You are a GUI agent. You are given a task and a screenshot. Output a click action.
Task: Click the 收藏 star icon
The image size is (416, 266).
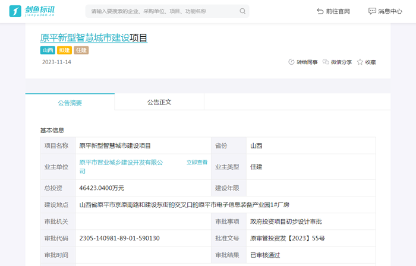click(x=360, y=62)
